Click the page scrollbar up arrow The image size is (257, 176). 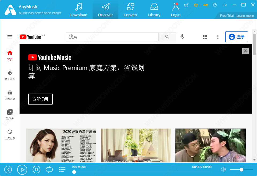(x=254, y=32)
